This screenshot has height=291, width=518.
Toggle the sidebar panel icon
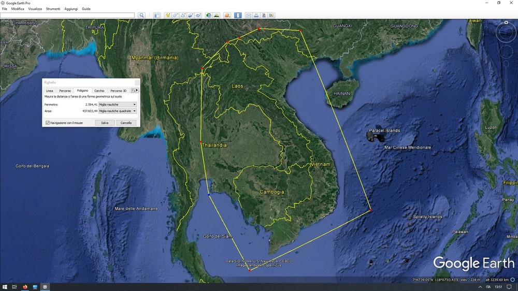pos(157,15)
